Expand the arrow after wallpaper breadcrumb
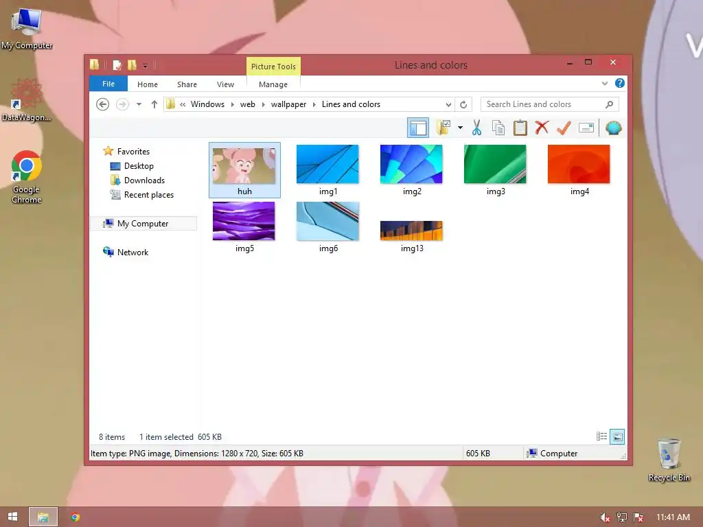Image resolution: width=703 pixels, height=527 pixels. coord(314,104)
